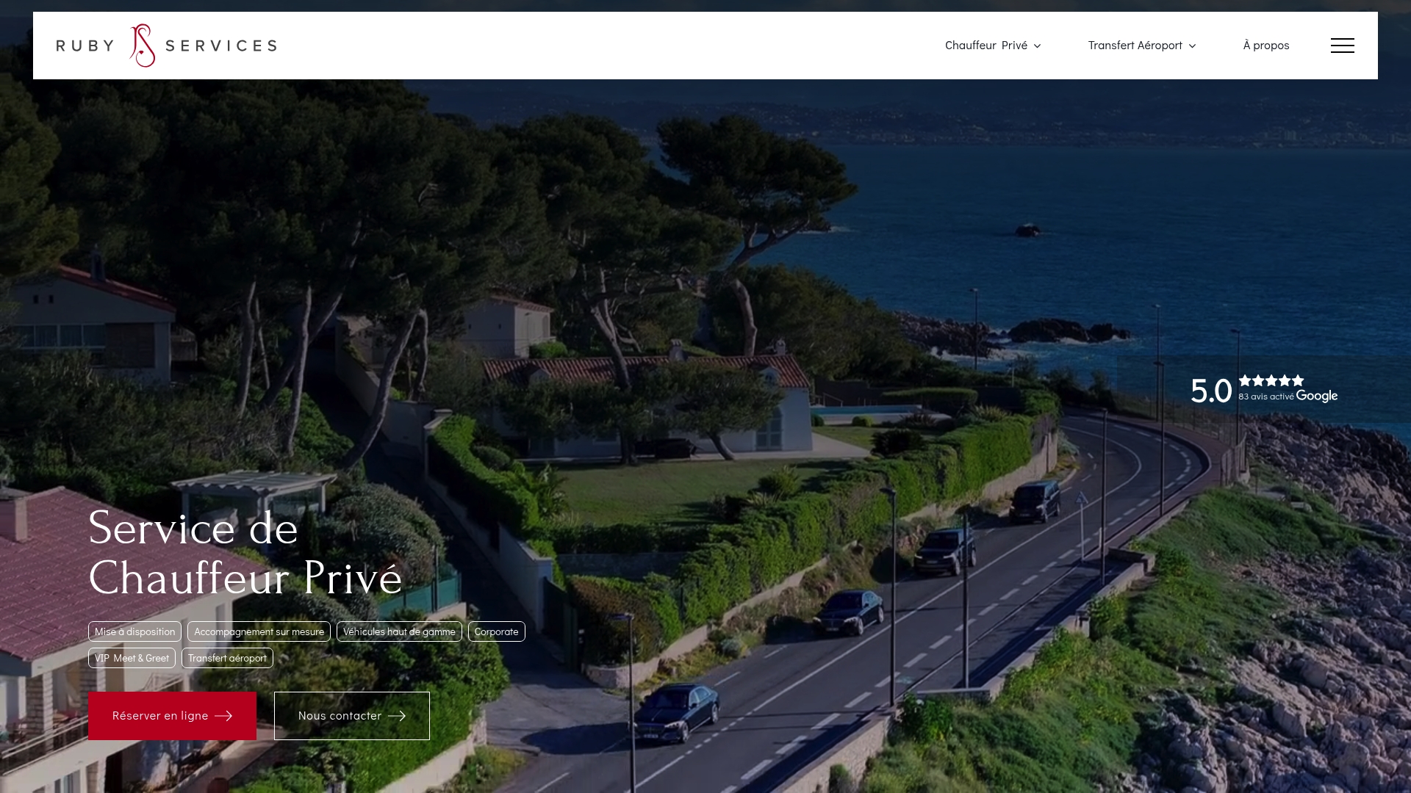Select the VIP Meet & Greet tag
The height and width of the screenshot is (793, 1411).
(132, 658)
